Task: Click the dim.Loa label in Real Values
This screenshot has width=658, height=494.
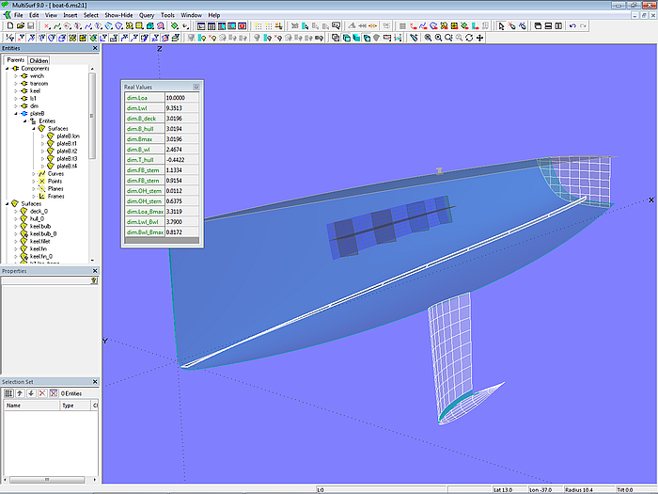Action: coord(137,97)
